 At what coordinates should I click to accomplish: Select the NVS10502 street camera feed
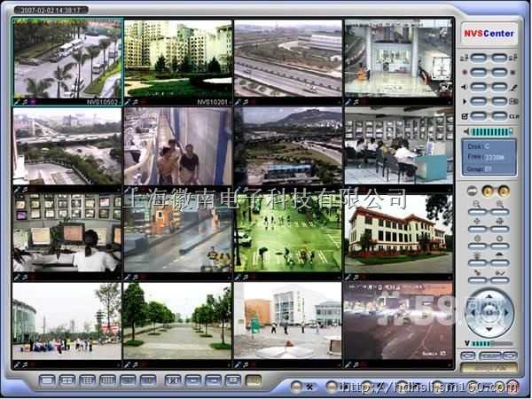[67, 59]
